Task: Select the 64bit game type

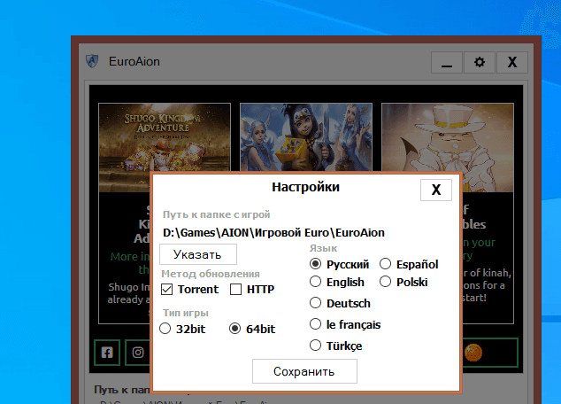Action: (235, 329)
